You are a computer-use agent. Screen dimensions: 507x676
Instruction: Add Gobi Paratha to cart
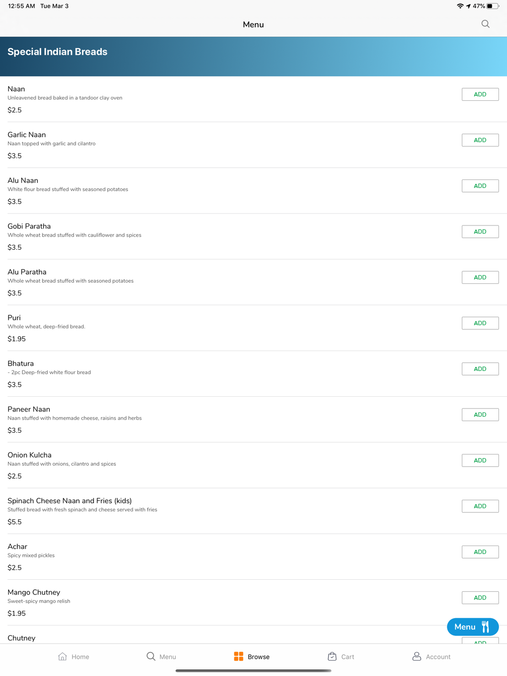(x=480, y=232)
